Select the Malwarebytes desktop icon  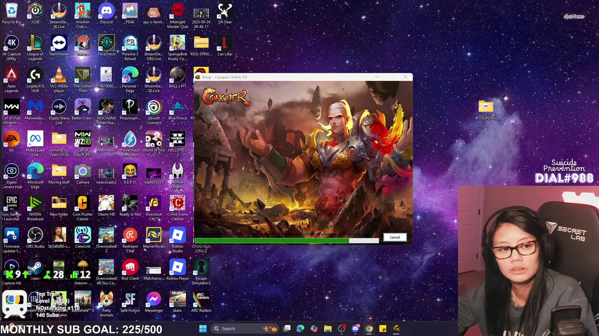pyautogui.click(x=35, y=110)
